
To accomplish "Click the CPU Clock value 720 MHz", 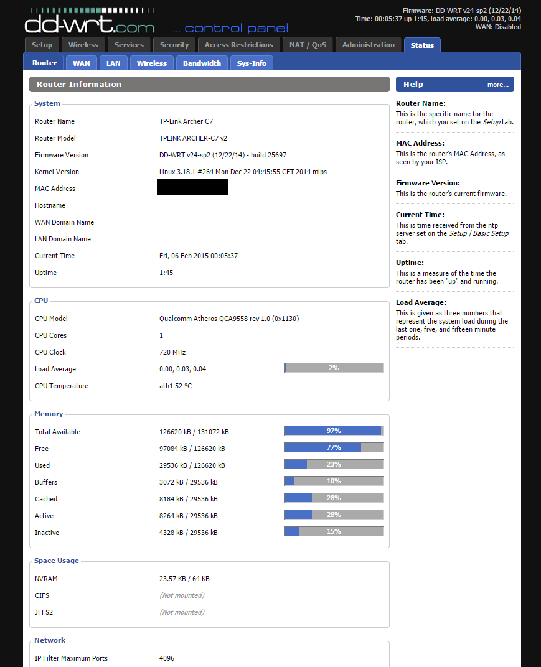I will (172, 352).
